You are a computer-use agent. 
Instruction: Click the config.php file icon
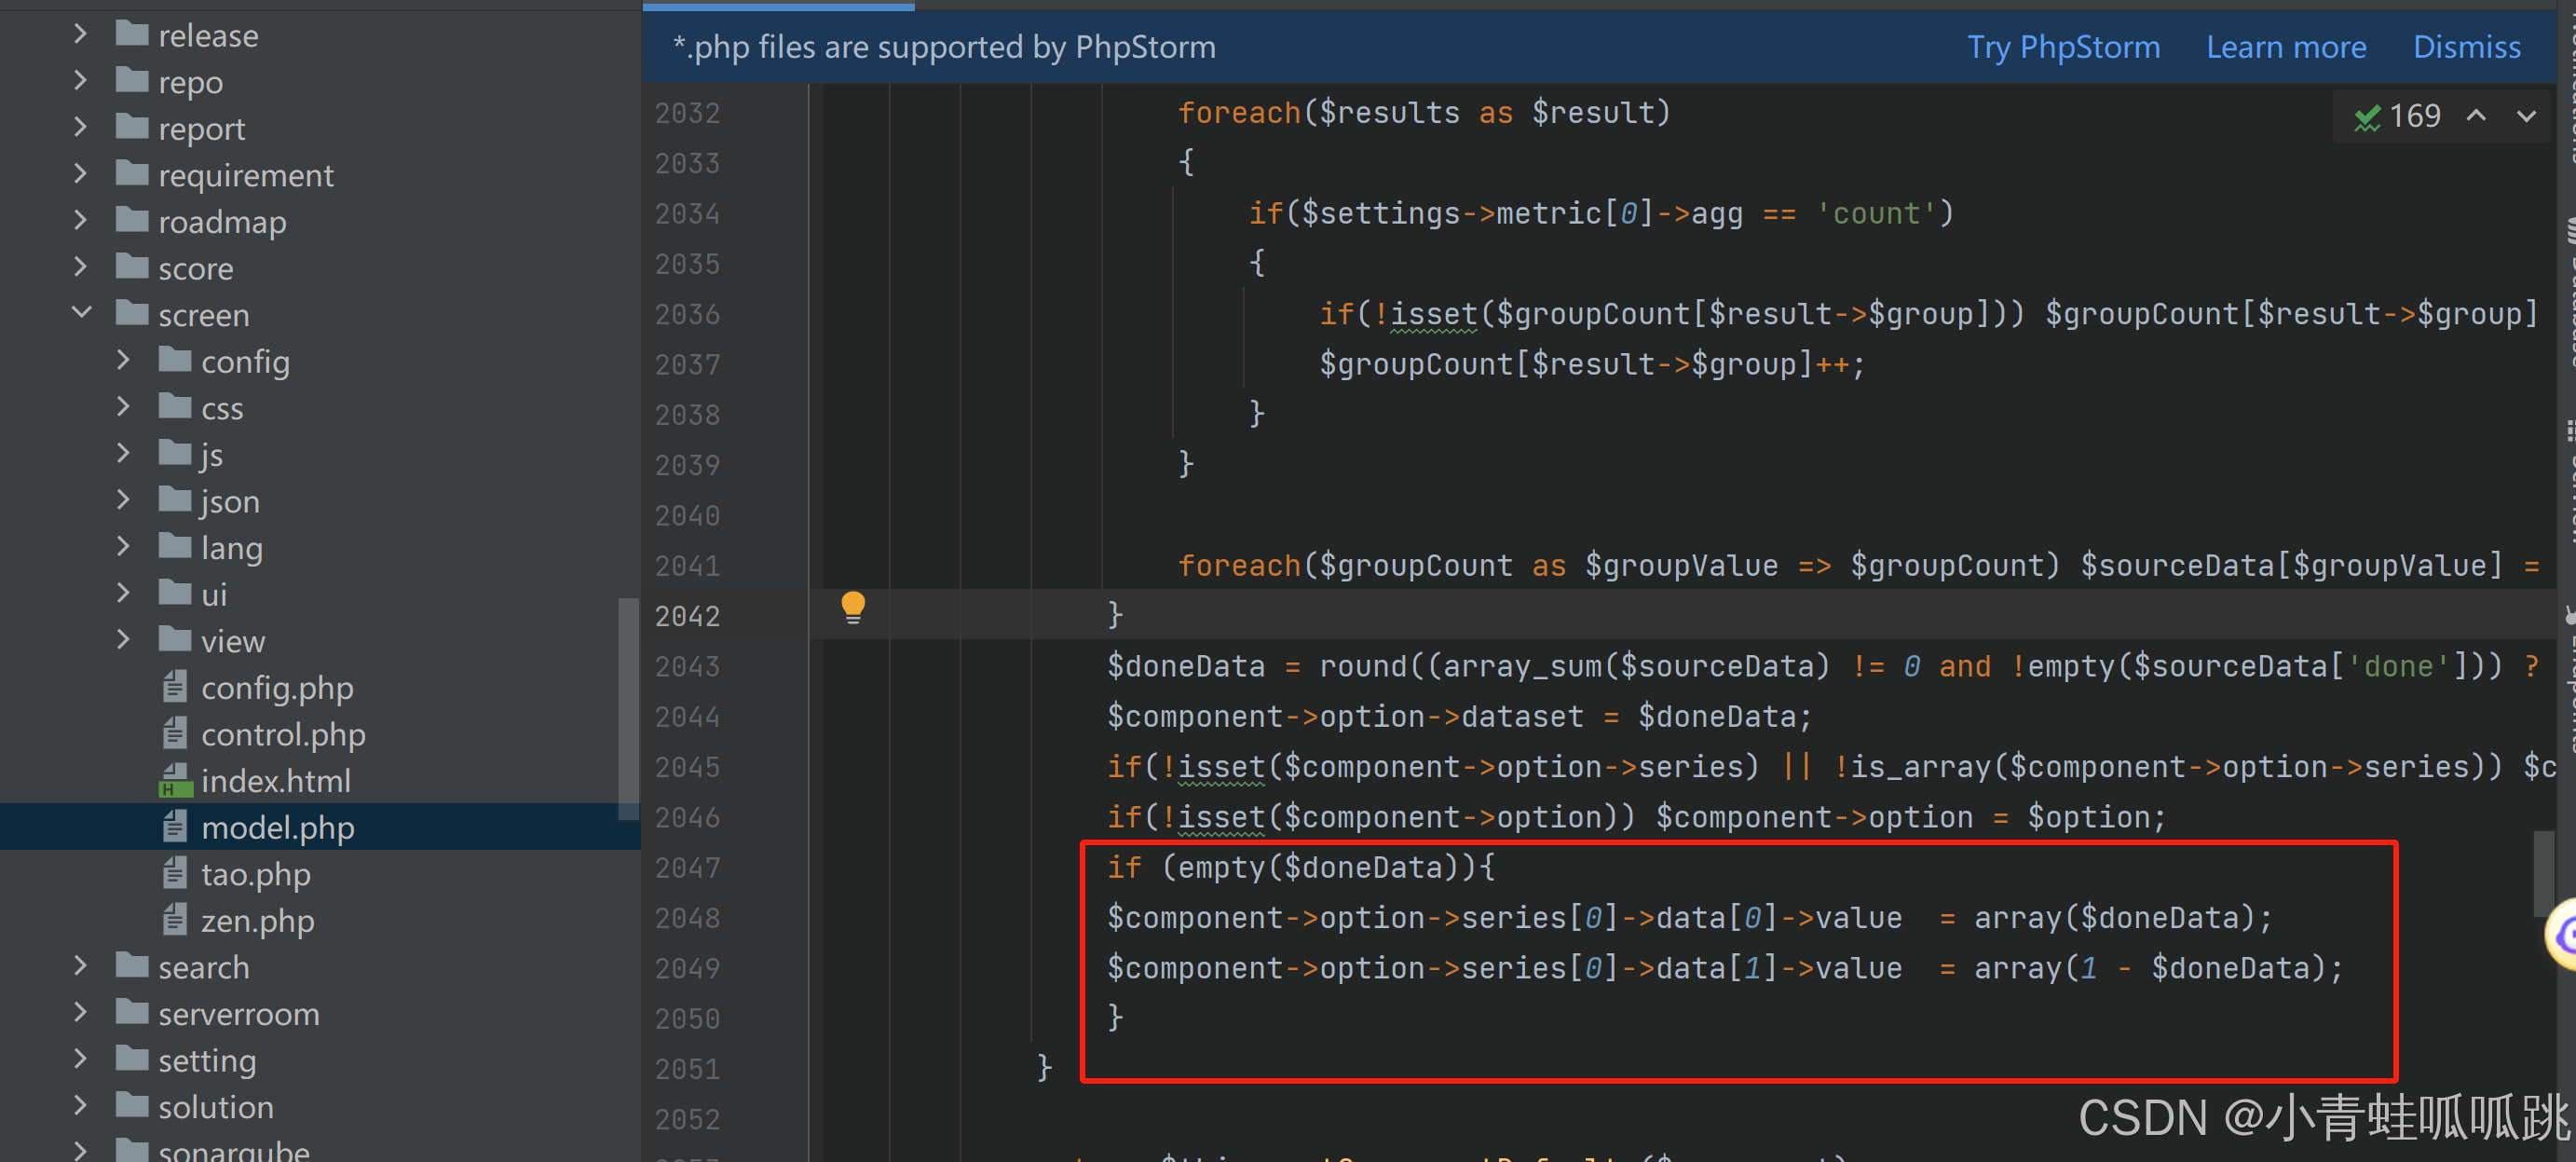(175, 688)
